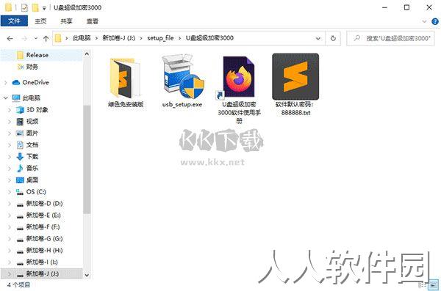This screenshot has height=291, width=441.
Task: Expand the 视频 tree node
Action: tap(10, 122)
